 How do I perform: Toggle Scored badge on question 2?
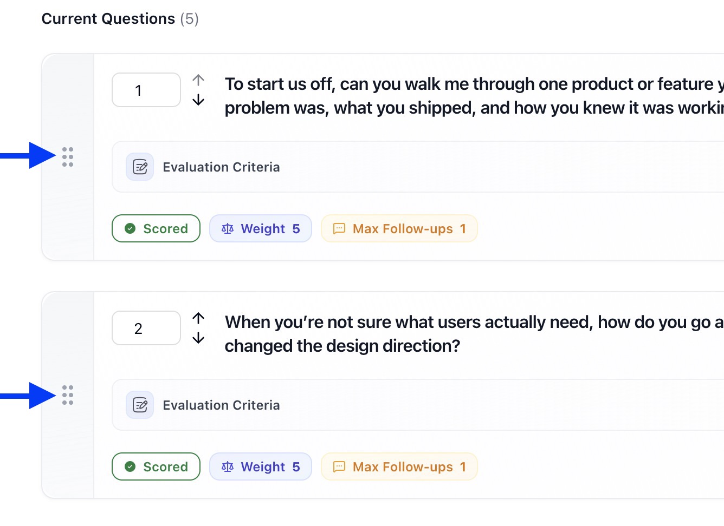point(156,466)
